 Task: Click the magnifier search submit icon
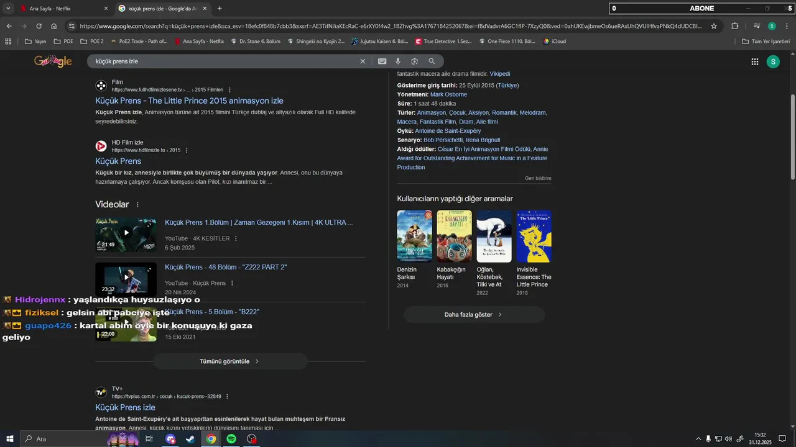pyautogui.click(x=432, y=61)
